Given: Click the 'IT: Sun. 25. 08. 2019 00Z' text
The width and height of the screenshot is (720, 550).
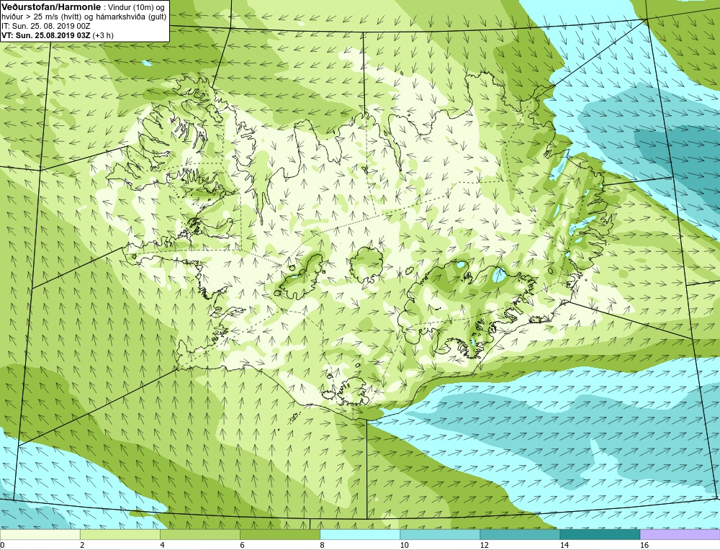Looking at the screenshot, I should tap(46, 26).
